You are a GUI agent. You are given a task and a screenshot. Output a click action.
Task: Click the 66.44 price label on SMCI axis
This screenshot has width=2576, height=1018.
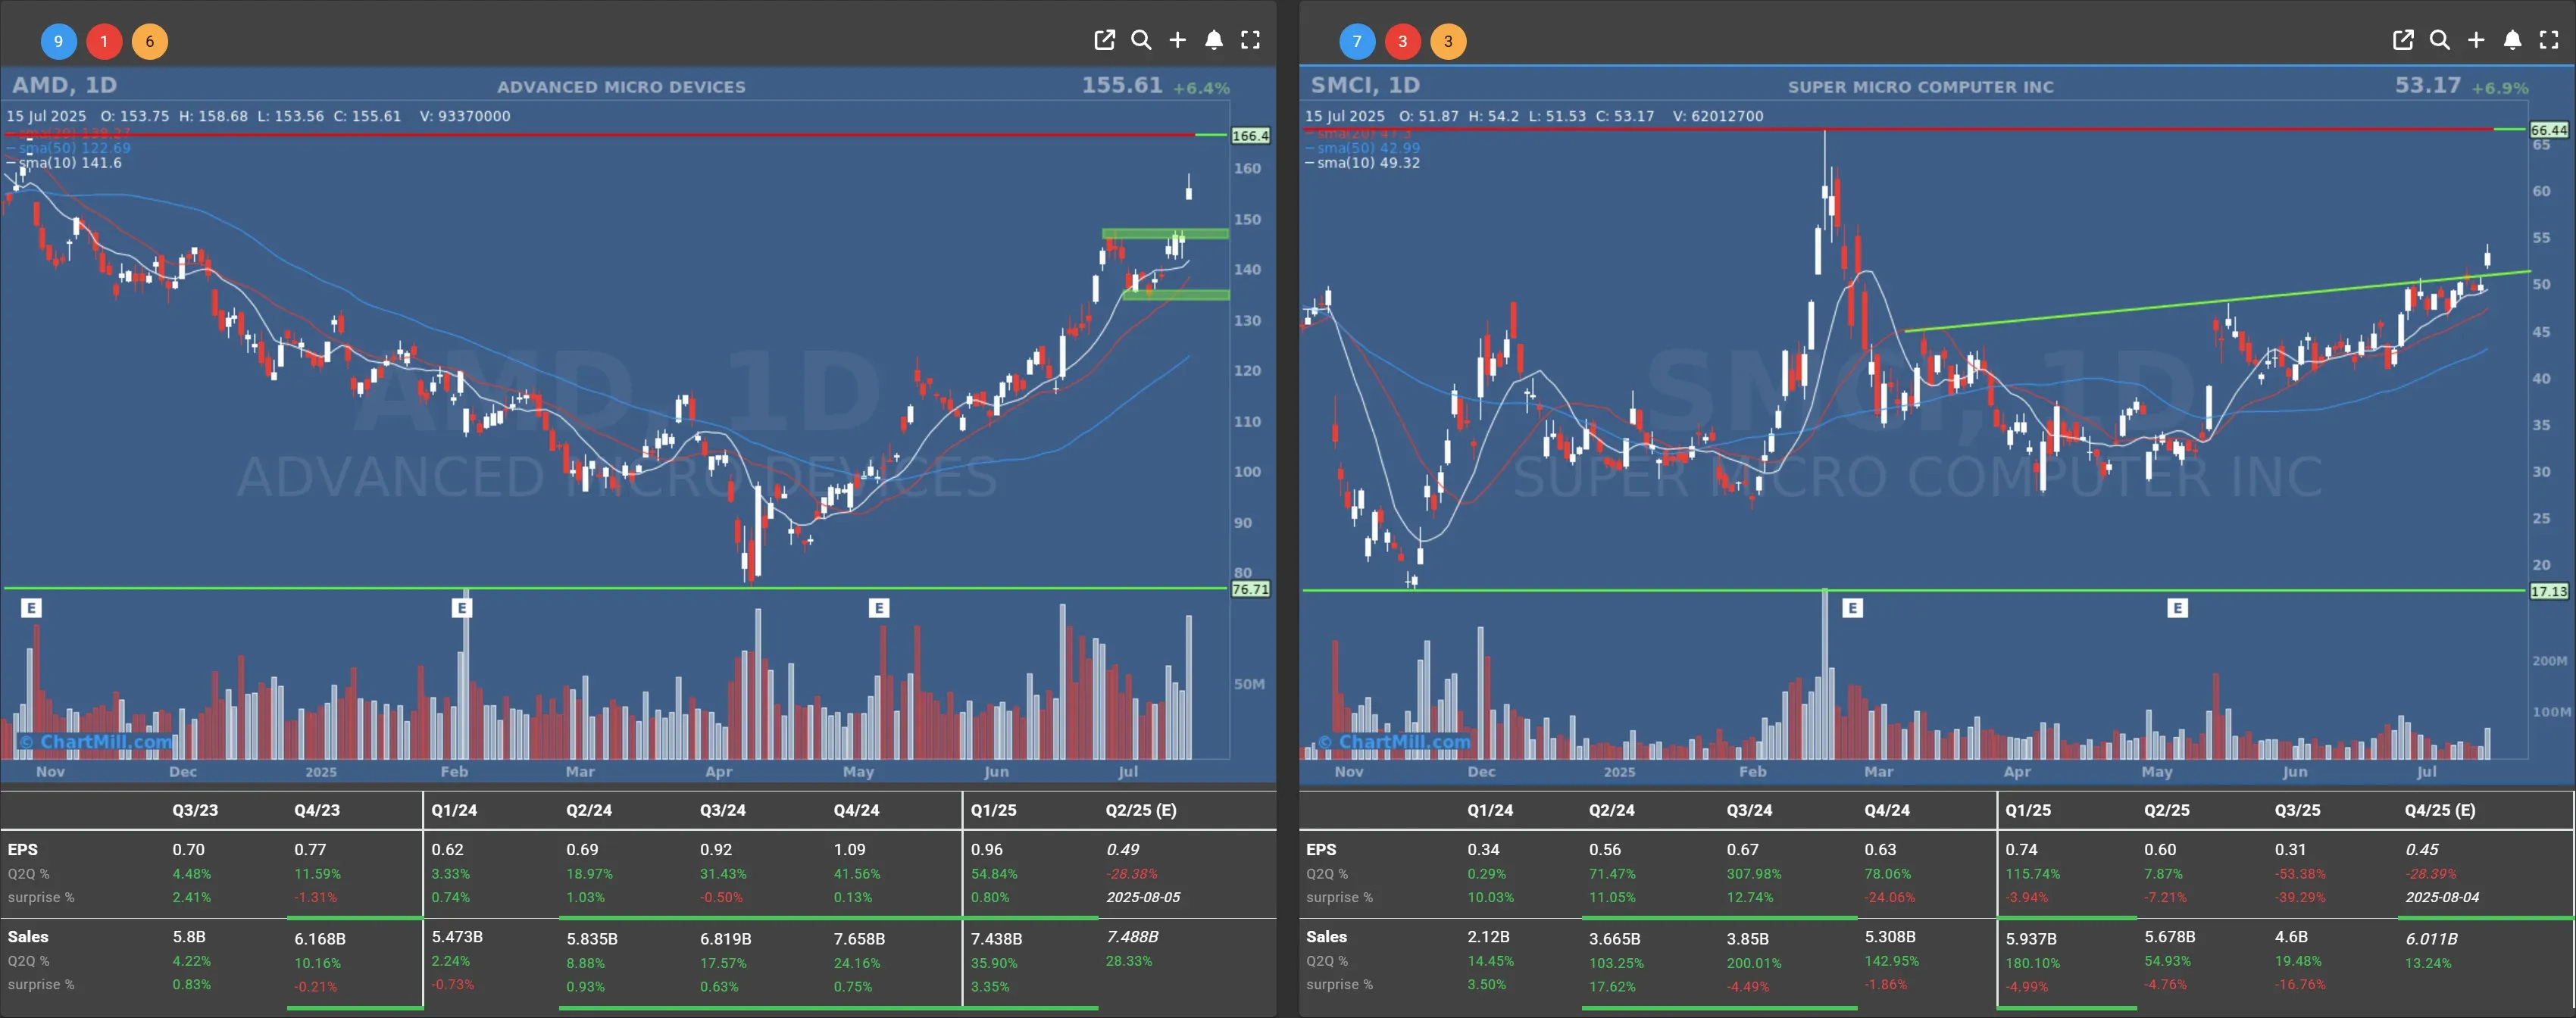[2549, 130]
